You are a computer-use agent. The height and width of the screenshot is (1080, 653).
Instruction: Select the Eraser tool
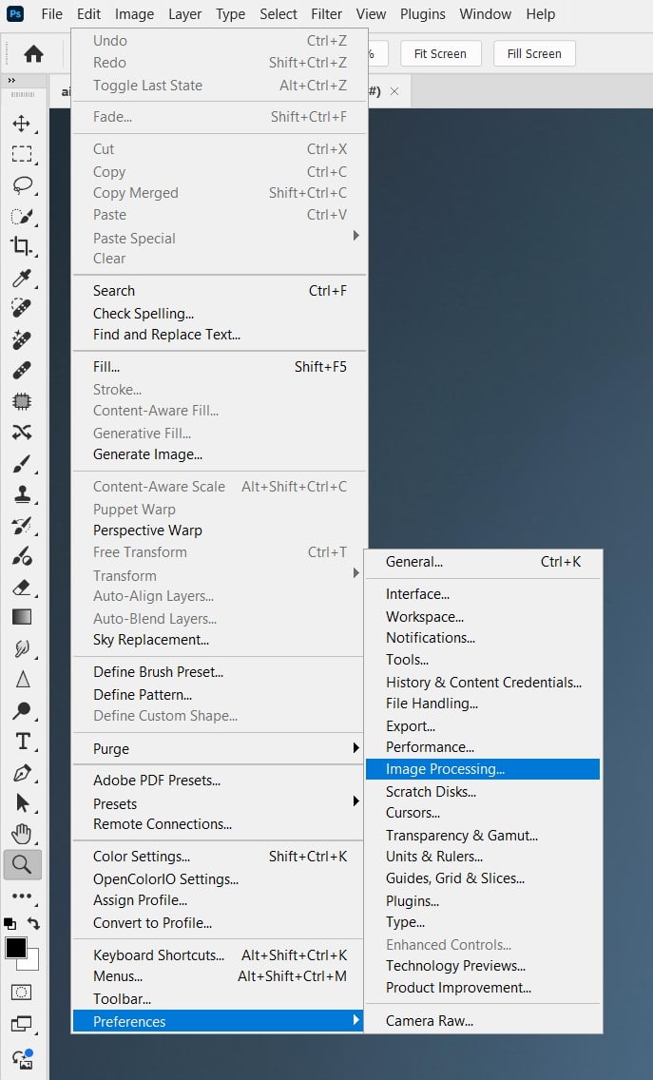(22, 587)
